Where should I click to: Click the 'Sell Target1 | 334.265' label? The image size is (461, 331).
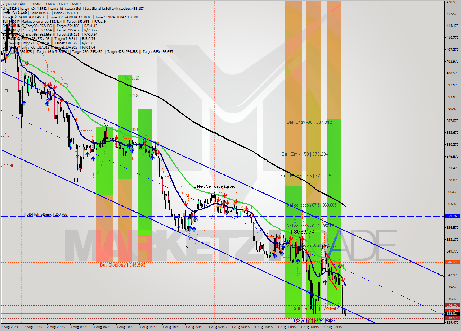314,308
